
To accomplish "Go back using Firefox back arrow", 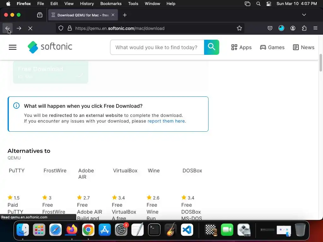I will click(8, 28).
